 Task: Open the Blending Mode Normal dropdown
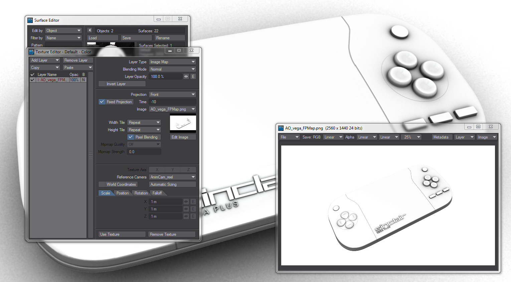point(172,69)
